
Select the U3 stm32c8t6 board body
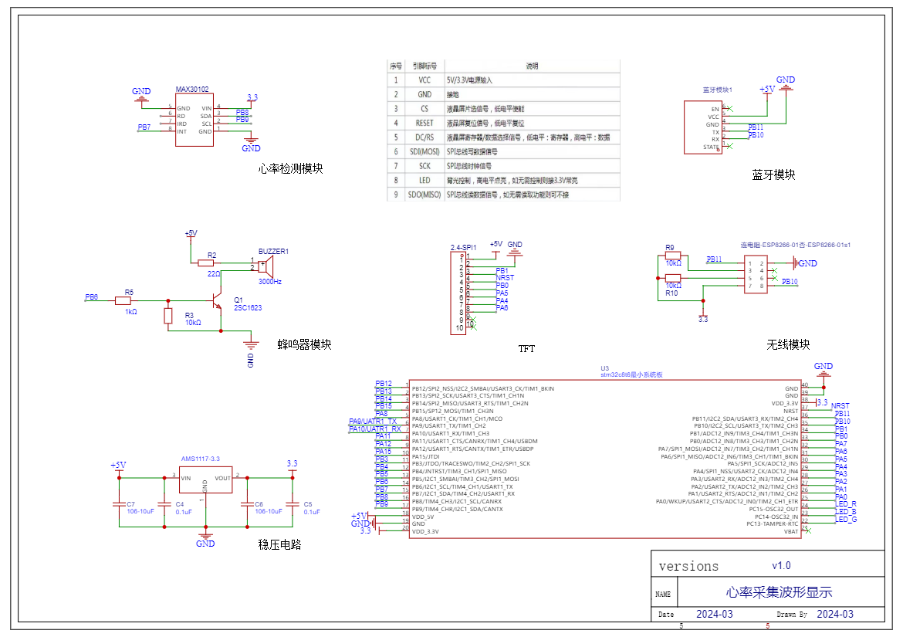605,459
